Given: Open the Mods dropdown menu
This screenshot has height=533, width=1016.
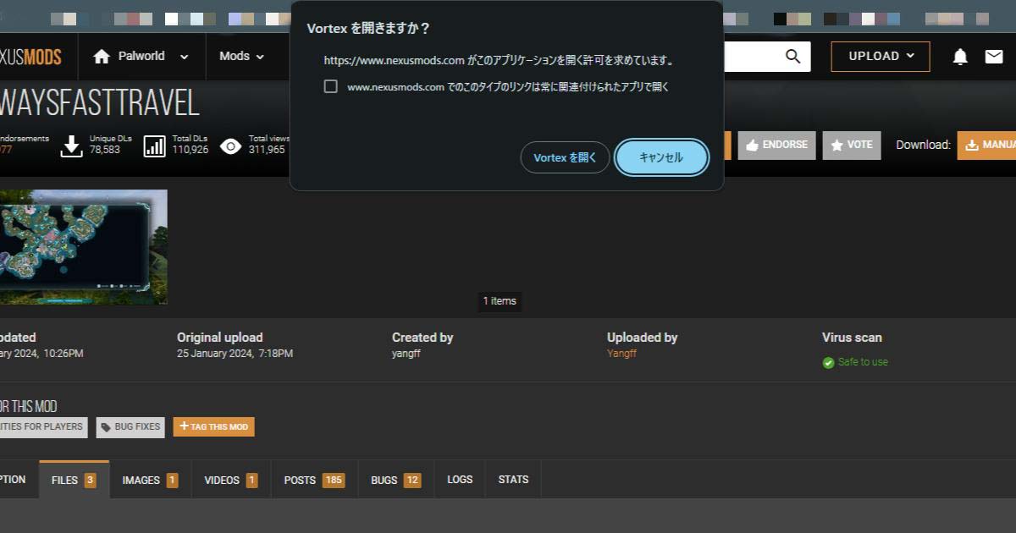Looking at the screenshot, I should coord(242,57).
